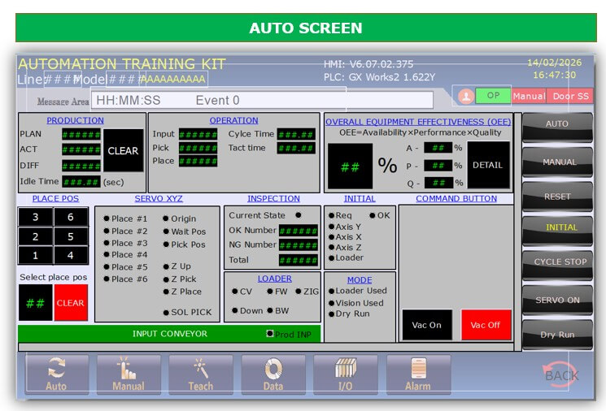606x411 pixels.
Task: Click the red CLEAR button under place pos
Action: 71,302
